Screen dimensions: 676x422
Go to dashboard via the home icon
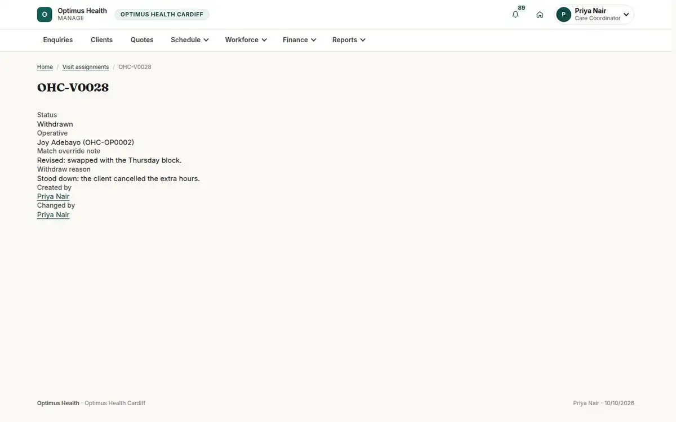click(540, 15)
